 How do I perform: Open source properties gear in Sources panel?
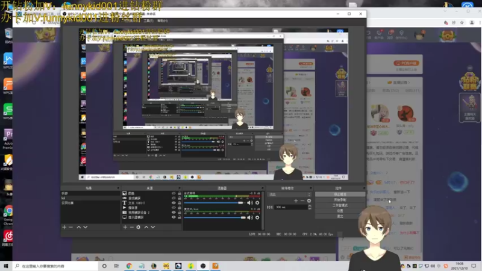coord(139,227)
